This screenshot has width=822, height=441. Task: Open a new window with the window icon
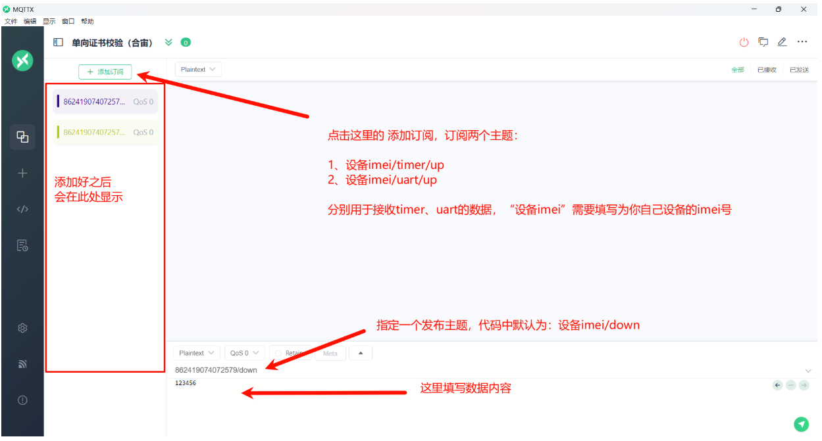[763, 42]
